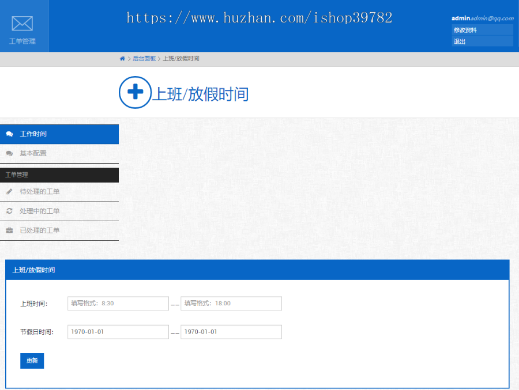This screenshot has width=519, height=390.
Task: Go to 后台面板 breadcrumb link
Action: coord(144,59)
